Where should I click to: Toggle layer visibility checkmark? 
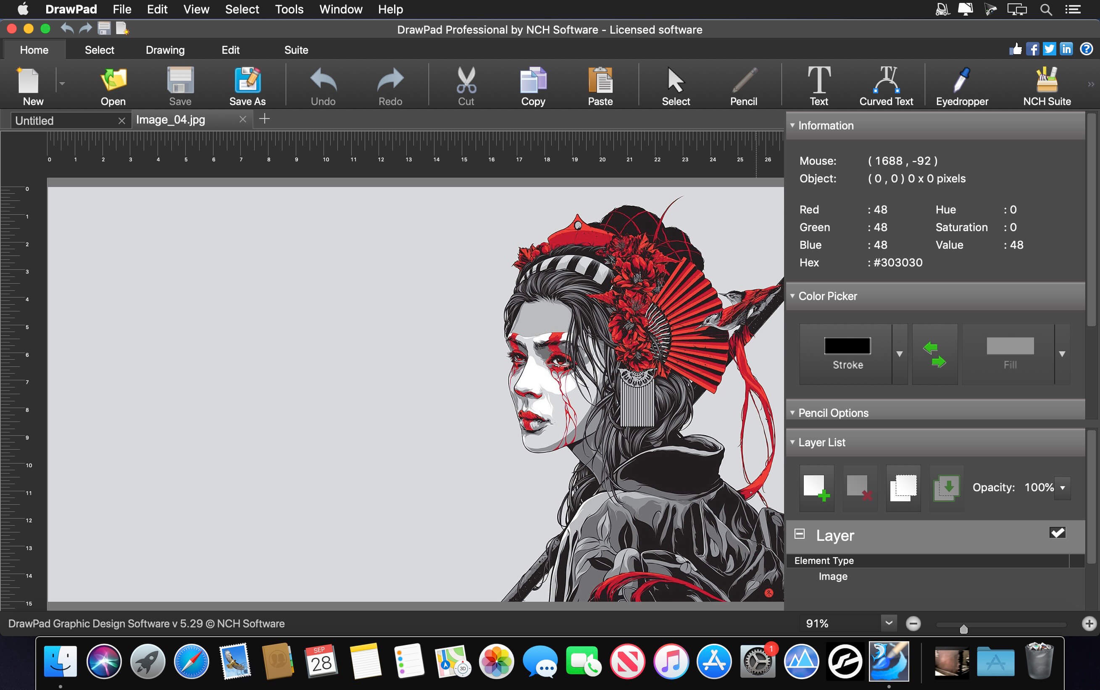click(1058, 532)
